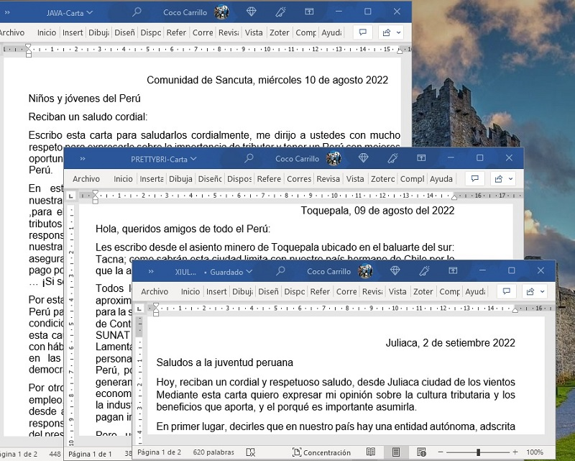
Task: Click the 100% zoom level button
Action: pyautogui.click(x=534, y=452)
